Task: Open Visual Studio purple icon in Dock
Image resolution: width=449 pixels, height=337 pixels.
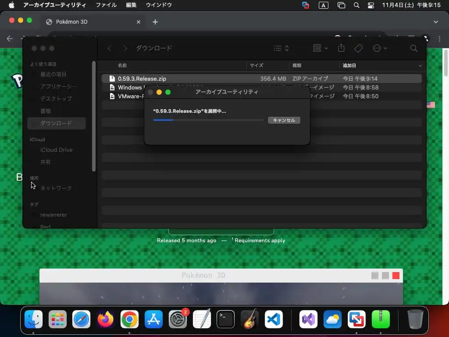Action: [x=308, y=319]
